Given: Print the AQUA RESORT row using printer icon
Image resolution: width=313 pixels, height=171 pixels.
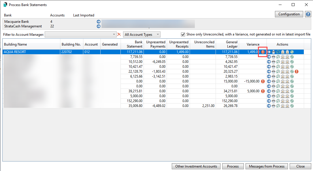Looking at the screenshot, I should [274, 52].
